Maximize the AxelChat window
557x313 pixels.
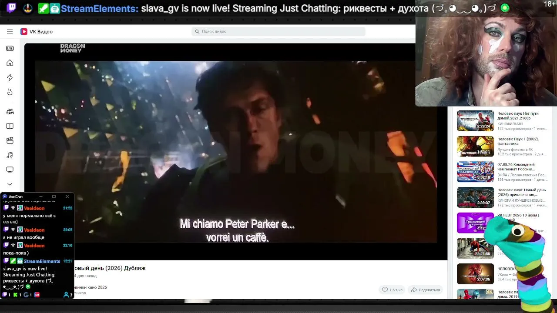tap(54, 196)
